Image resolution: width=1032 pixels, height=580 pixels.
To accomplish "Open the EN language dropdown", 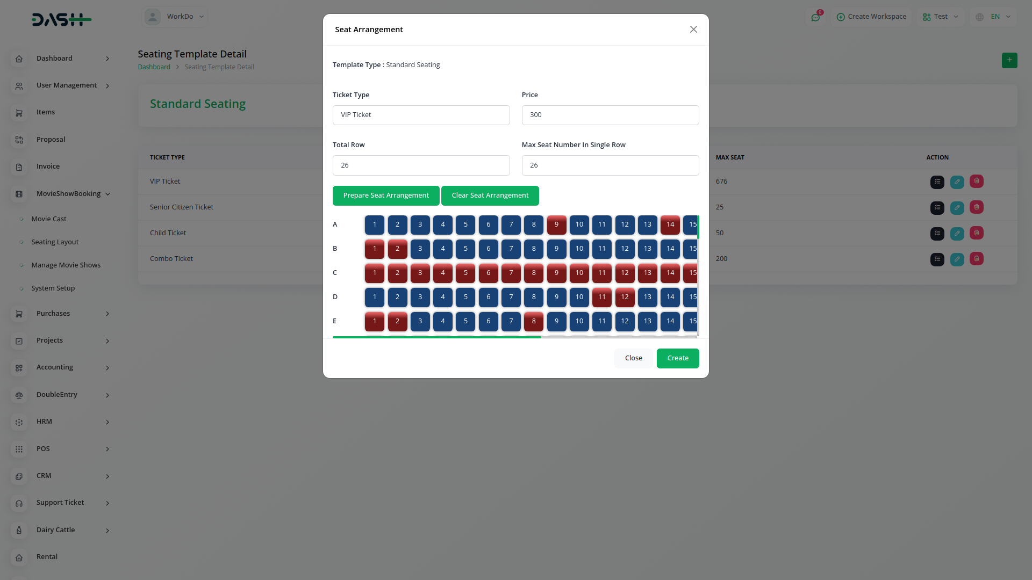I will coord(994,17).
